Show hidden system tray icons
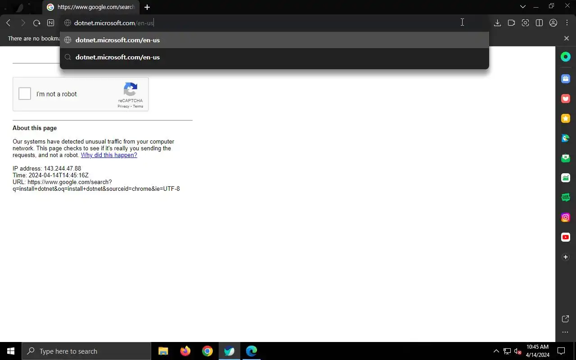 pos(496,351)
